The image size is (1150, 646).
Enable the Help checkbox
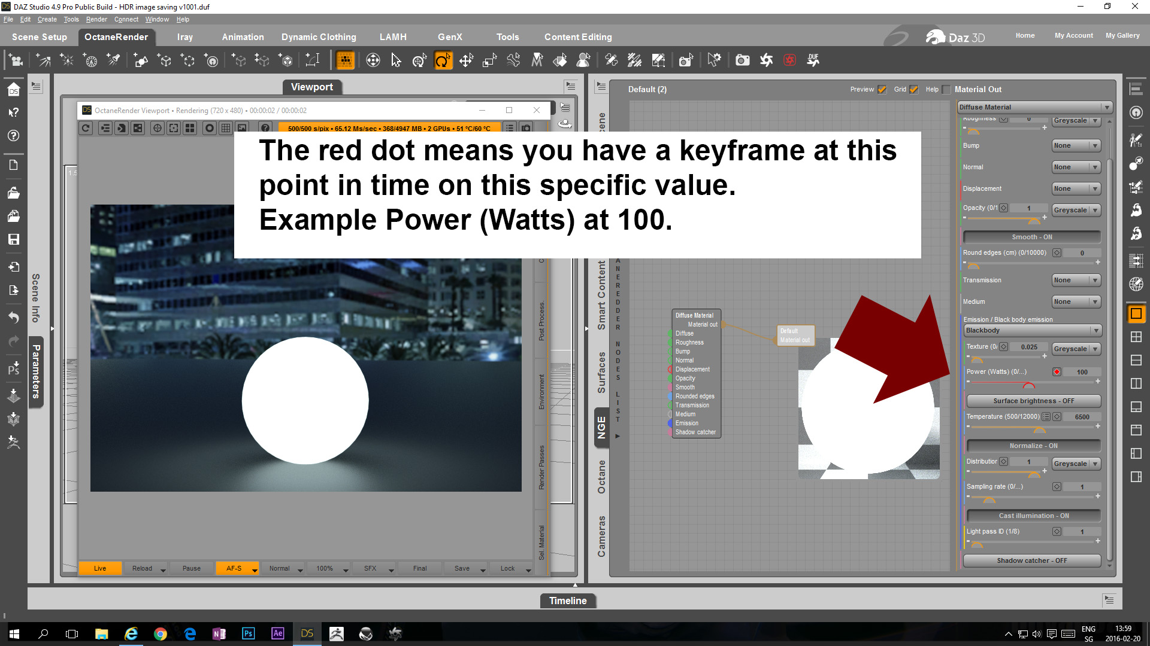(946, 90)
